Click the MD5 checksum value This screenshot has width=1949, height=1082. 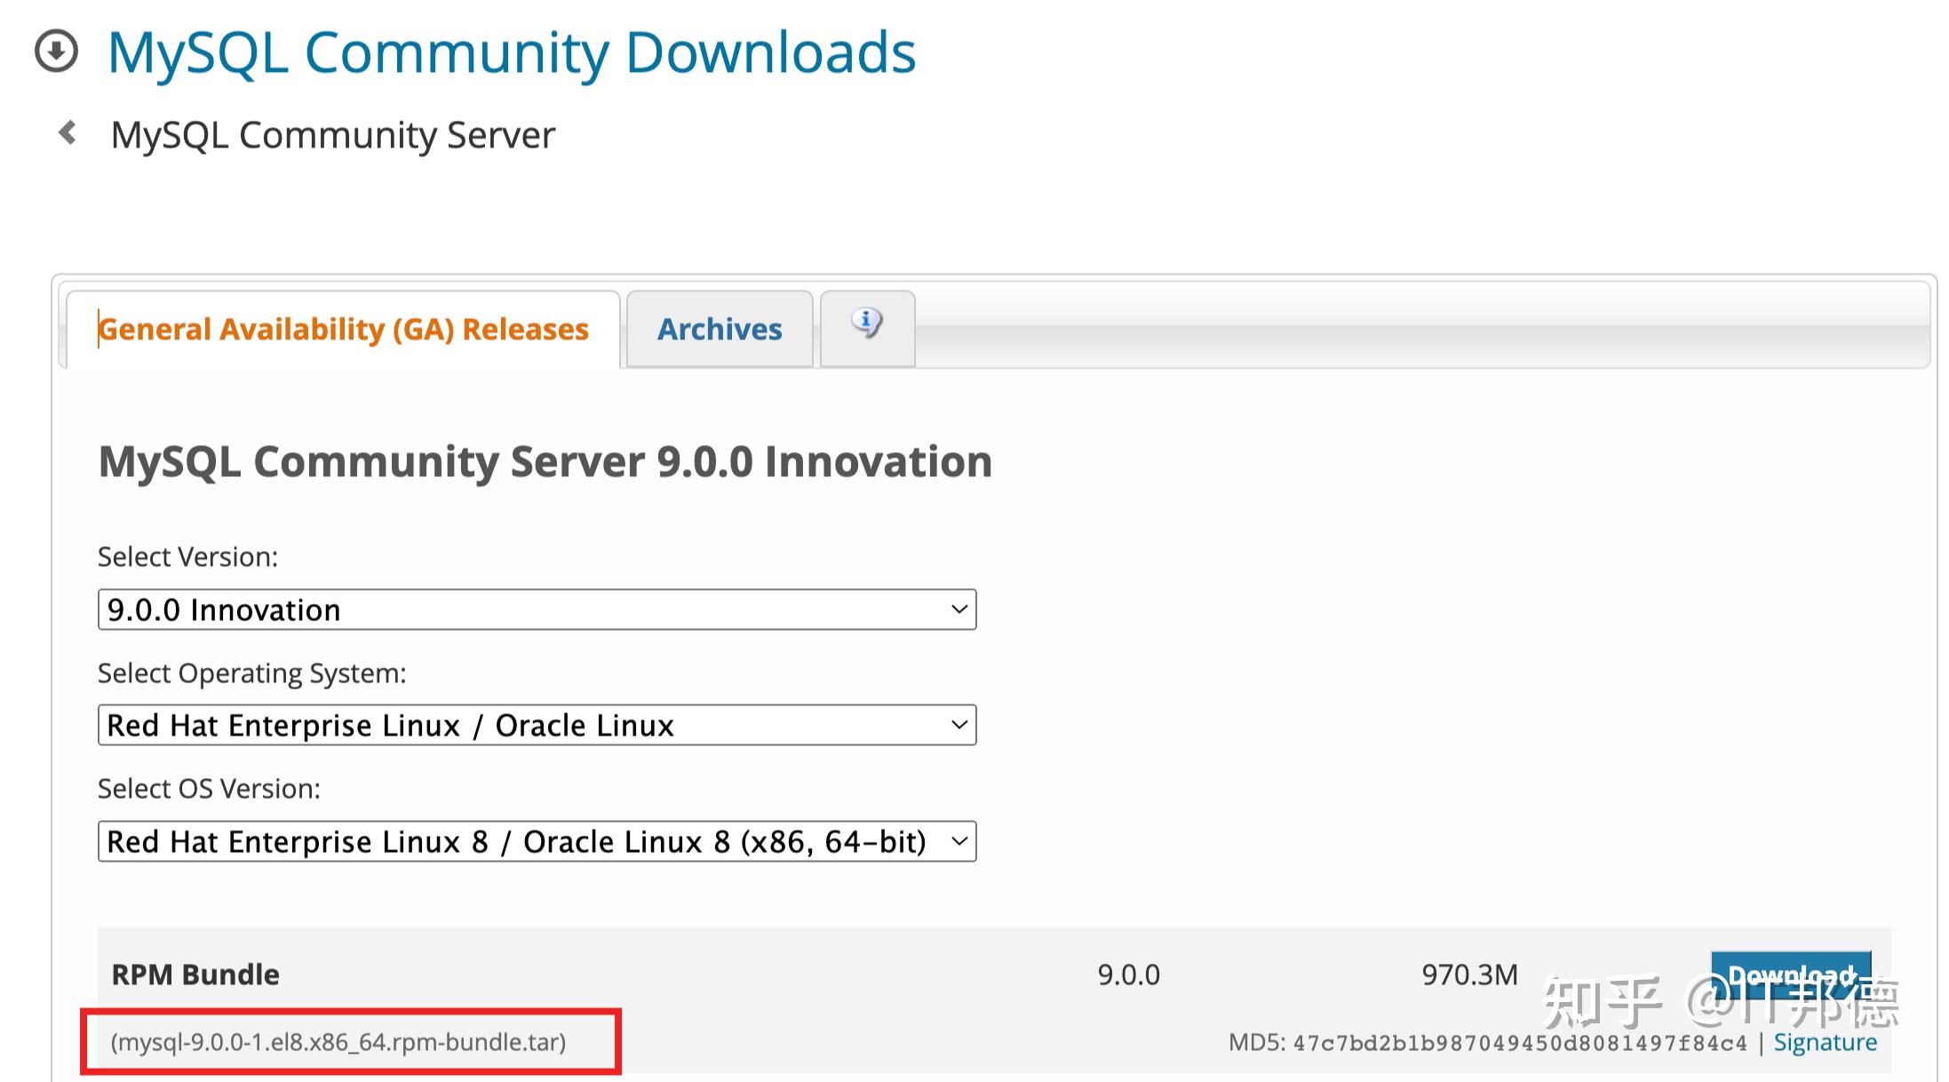1519,1043
